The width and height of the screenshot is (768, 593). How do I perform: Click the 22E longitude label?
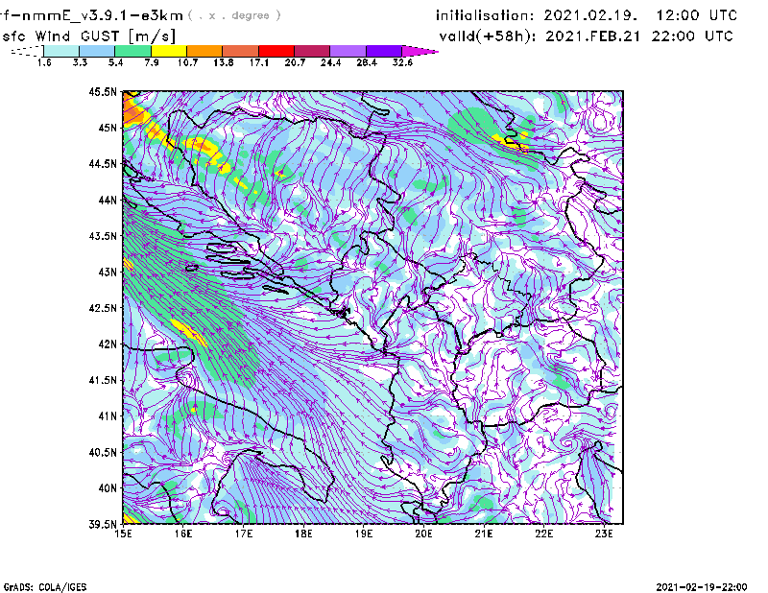543,534
